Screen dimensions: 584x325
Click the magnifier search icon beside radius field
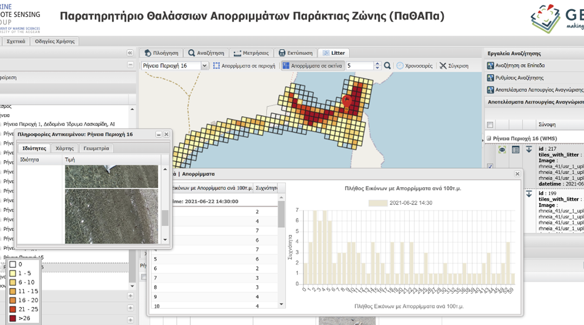tap(387, 65)
